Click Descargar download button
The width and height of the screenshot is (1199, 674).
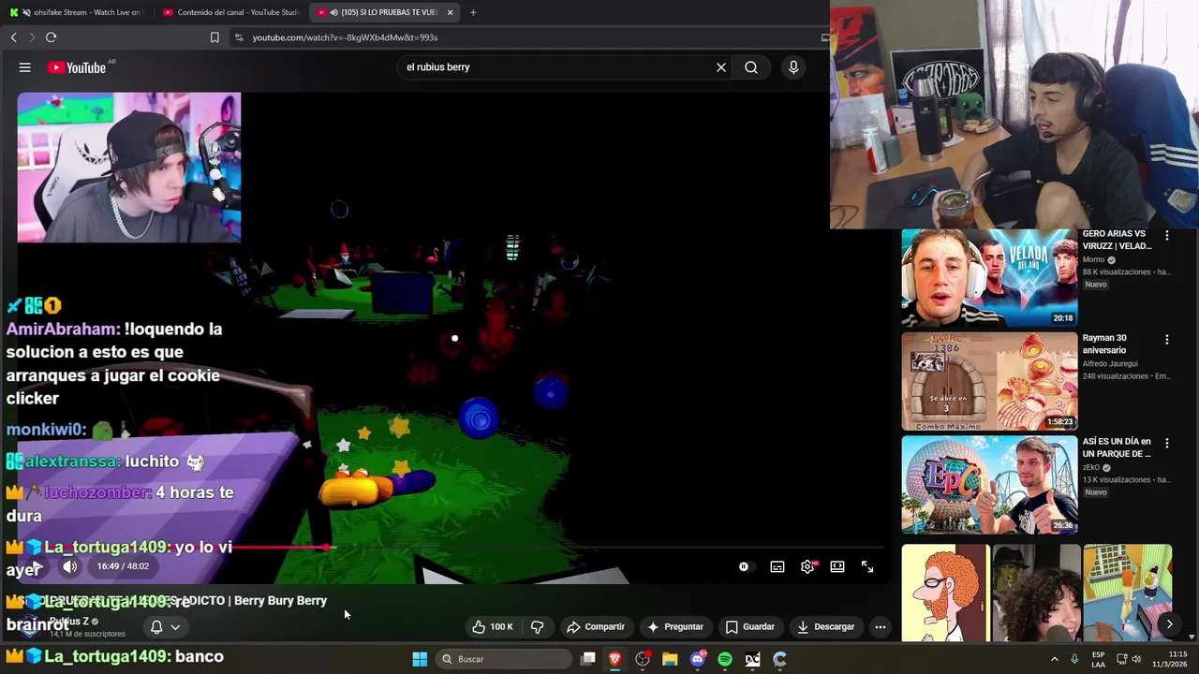click(x=824, y=626)
